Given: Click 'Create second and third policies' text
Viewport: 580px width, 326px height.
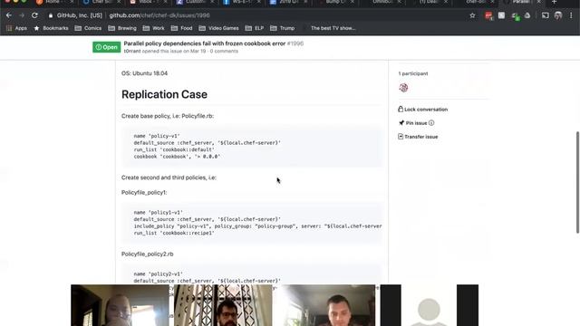Looking at the screenshot, I should [169, 177].
